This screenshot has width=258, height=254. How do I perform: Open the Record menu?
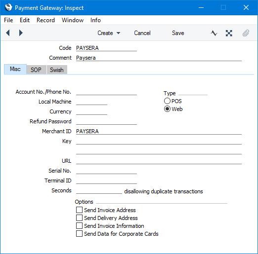(45, 20)
